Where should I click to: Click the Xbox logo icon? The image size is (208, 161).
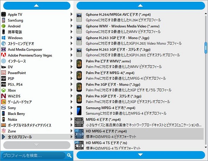[3, 90]
